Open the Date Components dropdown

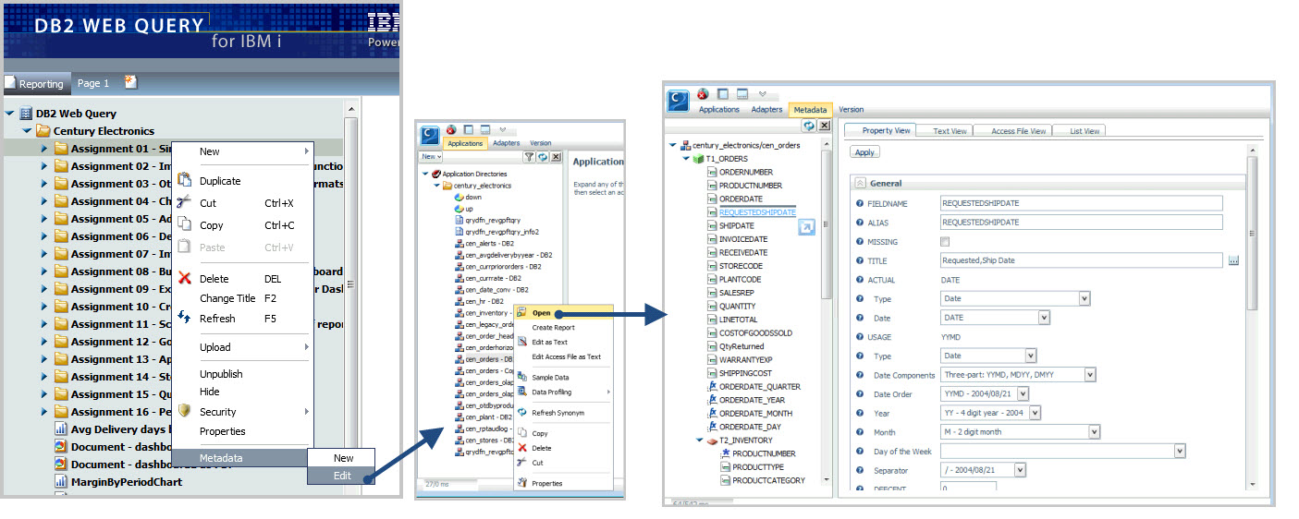tap(1090, 375)
